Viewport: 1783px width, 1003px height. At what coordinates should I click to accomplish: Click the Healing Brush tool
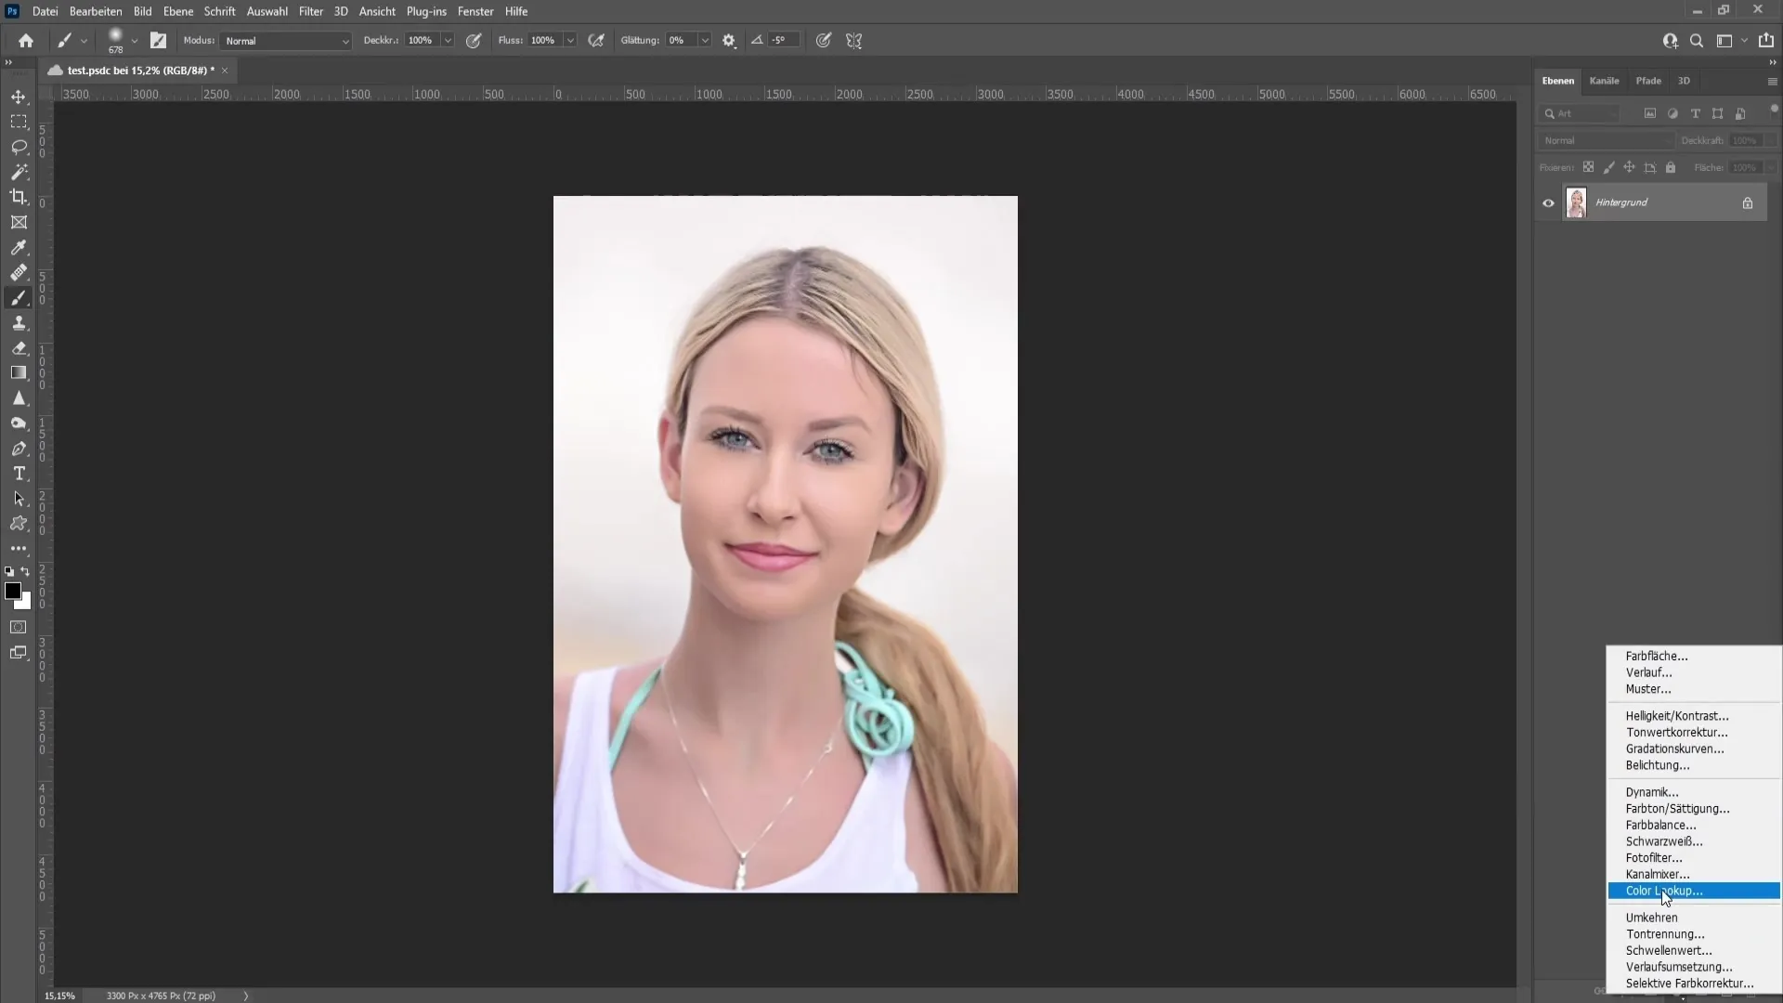(19, 272)
